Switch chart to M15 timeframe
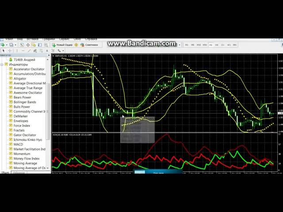The width and height of the screenshot is (283, 212). click(x=199, y=45)
